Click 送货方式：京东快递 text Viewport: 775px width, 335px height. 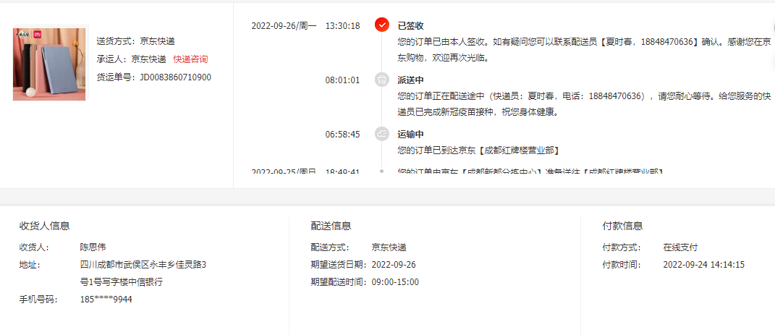click(x=135, y=41)
